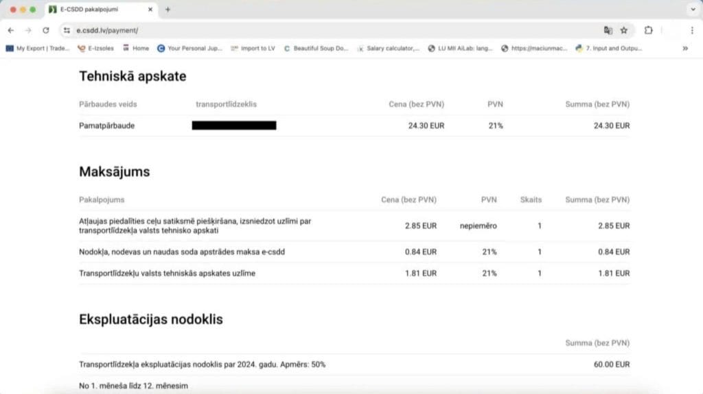Open the Beautiful Soup Do... bookmark
The width and height of the screenshot is (703, 394).
point(316,49)
